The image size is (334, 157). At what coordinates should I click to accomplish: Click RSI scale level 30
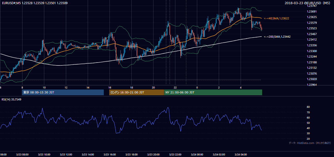tap(308, 133)
